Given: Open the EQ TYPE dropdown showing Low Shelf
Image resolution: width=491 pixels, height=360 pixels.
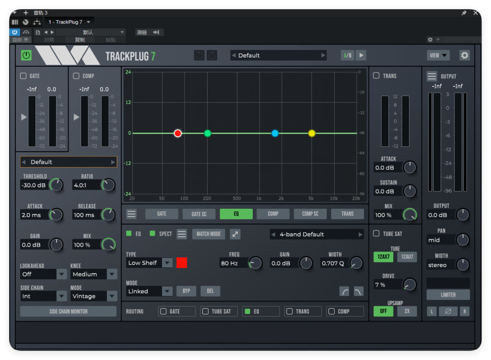Looking at the screenshot, I should 150,263.
